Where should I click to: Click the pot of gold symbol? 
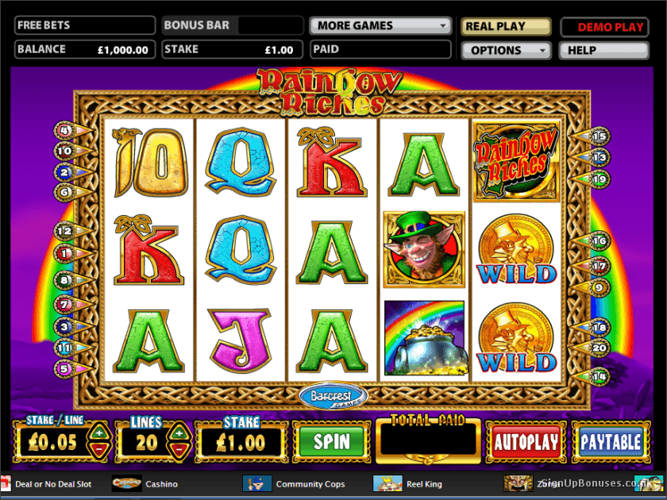tap(424, 338)
